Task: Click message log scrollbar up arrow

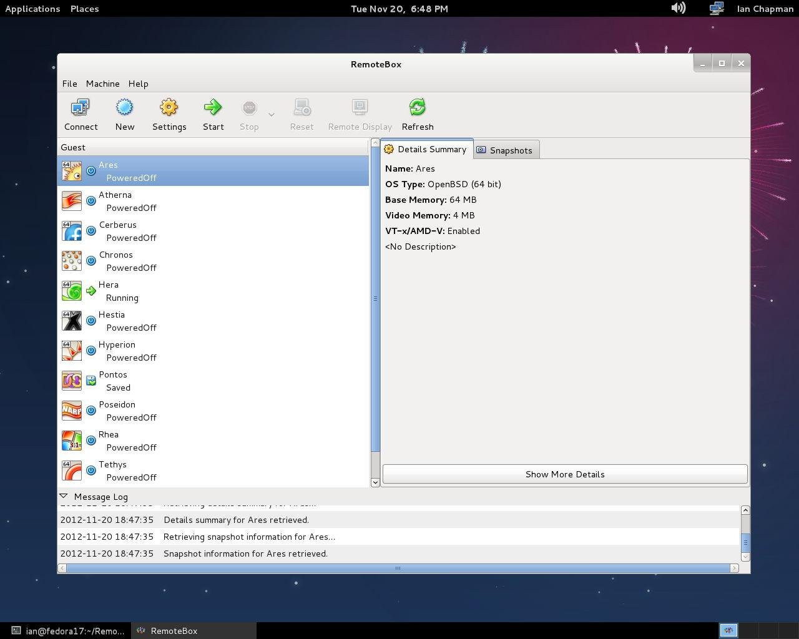Action: [x=745, y=510]
